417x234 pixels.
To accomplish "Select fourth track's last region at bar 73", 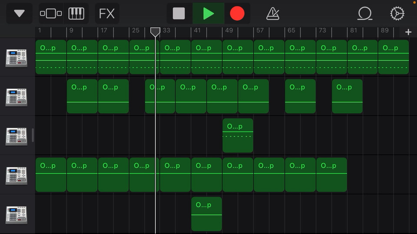I will (x=331, y=175).
